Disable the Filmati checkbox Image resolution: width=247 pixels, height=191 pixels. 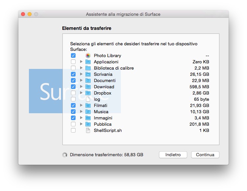(73, 105)
